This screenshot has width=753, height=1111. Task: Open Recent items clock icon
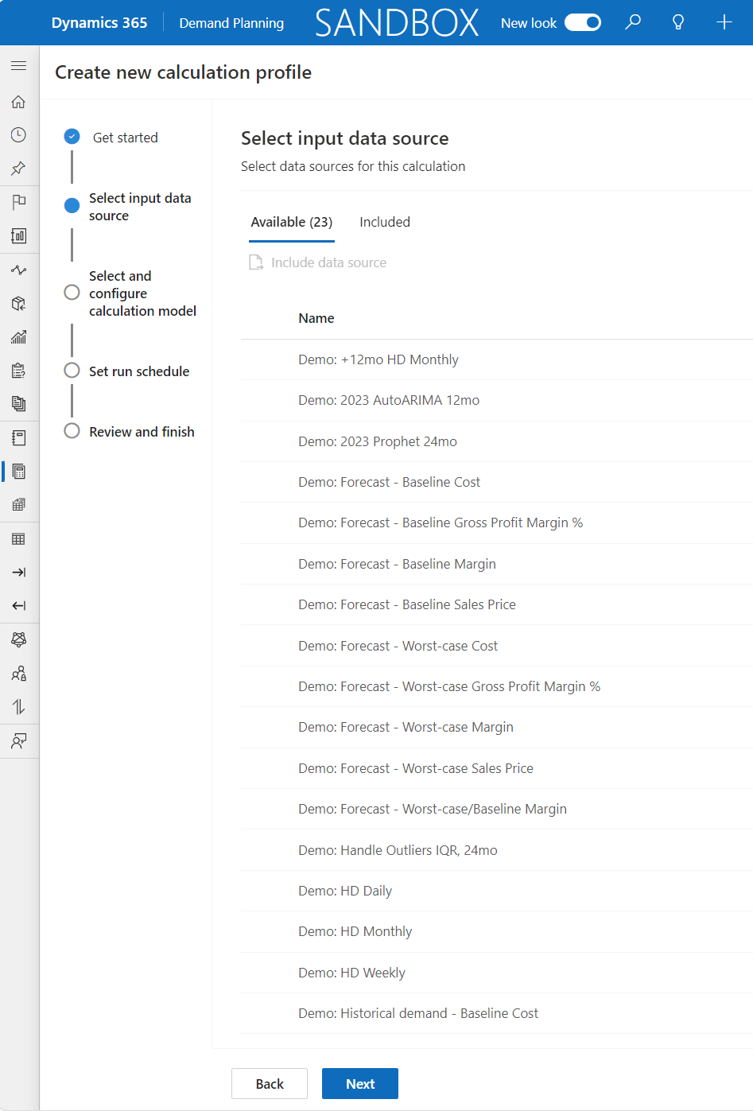click(19, 135)
